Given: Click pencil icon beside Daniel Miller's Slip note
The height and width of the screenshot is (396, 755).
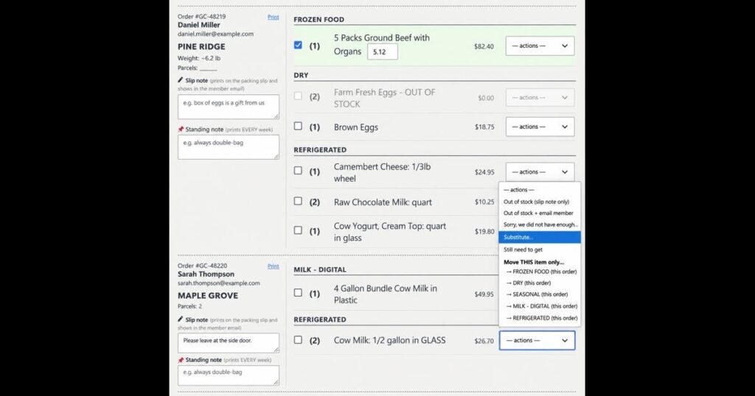Looking at the screenshot, I should 181,80.
